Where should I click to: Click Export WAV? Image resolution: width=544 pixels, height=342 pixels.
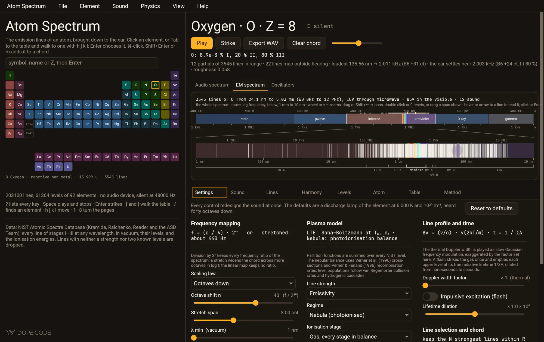[x=264, y=43]
